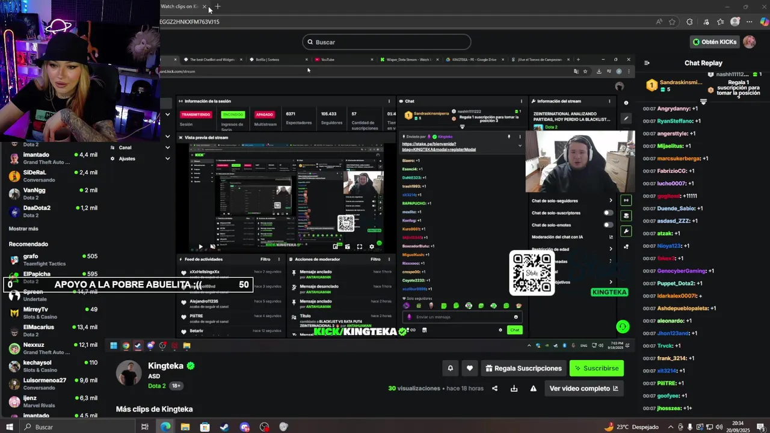Open Discord from the taskbar

point(244,427)
